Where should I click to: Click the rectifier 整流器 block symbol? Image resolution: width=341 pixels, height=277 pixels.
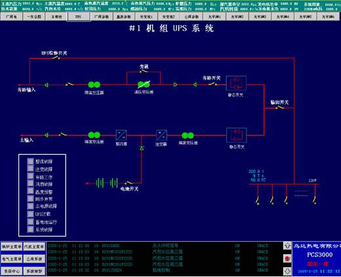(121, 135)
